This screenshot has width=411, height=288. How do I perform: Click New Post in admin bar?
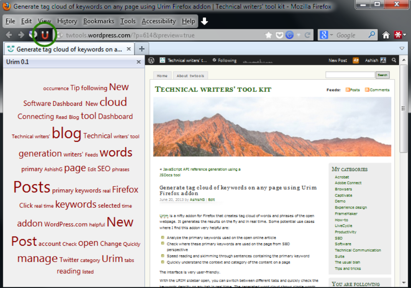pos(338,60)
